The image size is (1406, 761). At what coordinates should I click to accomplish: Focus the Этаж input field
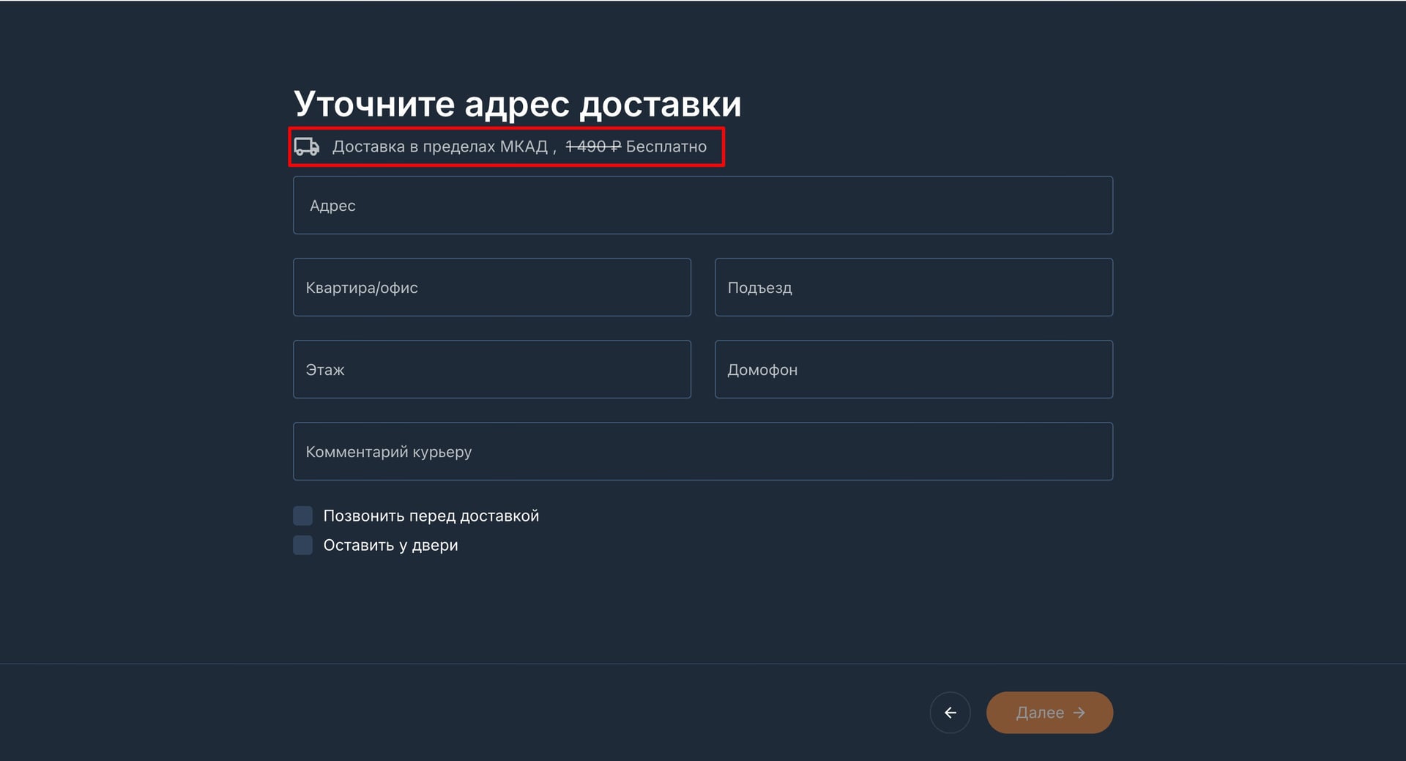492,369
